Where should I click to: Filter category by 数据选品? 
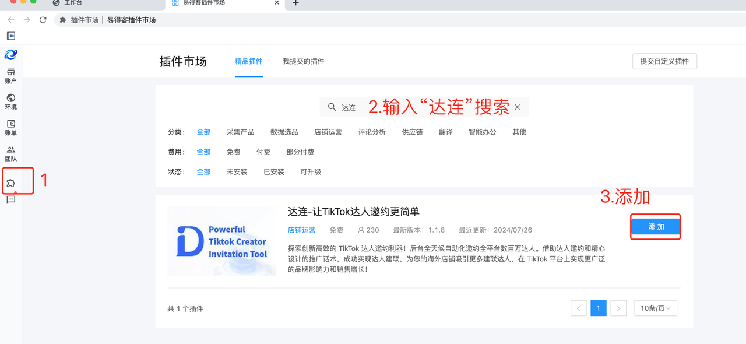point(284,132)
